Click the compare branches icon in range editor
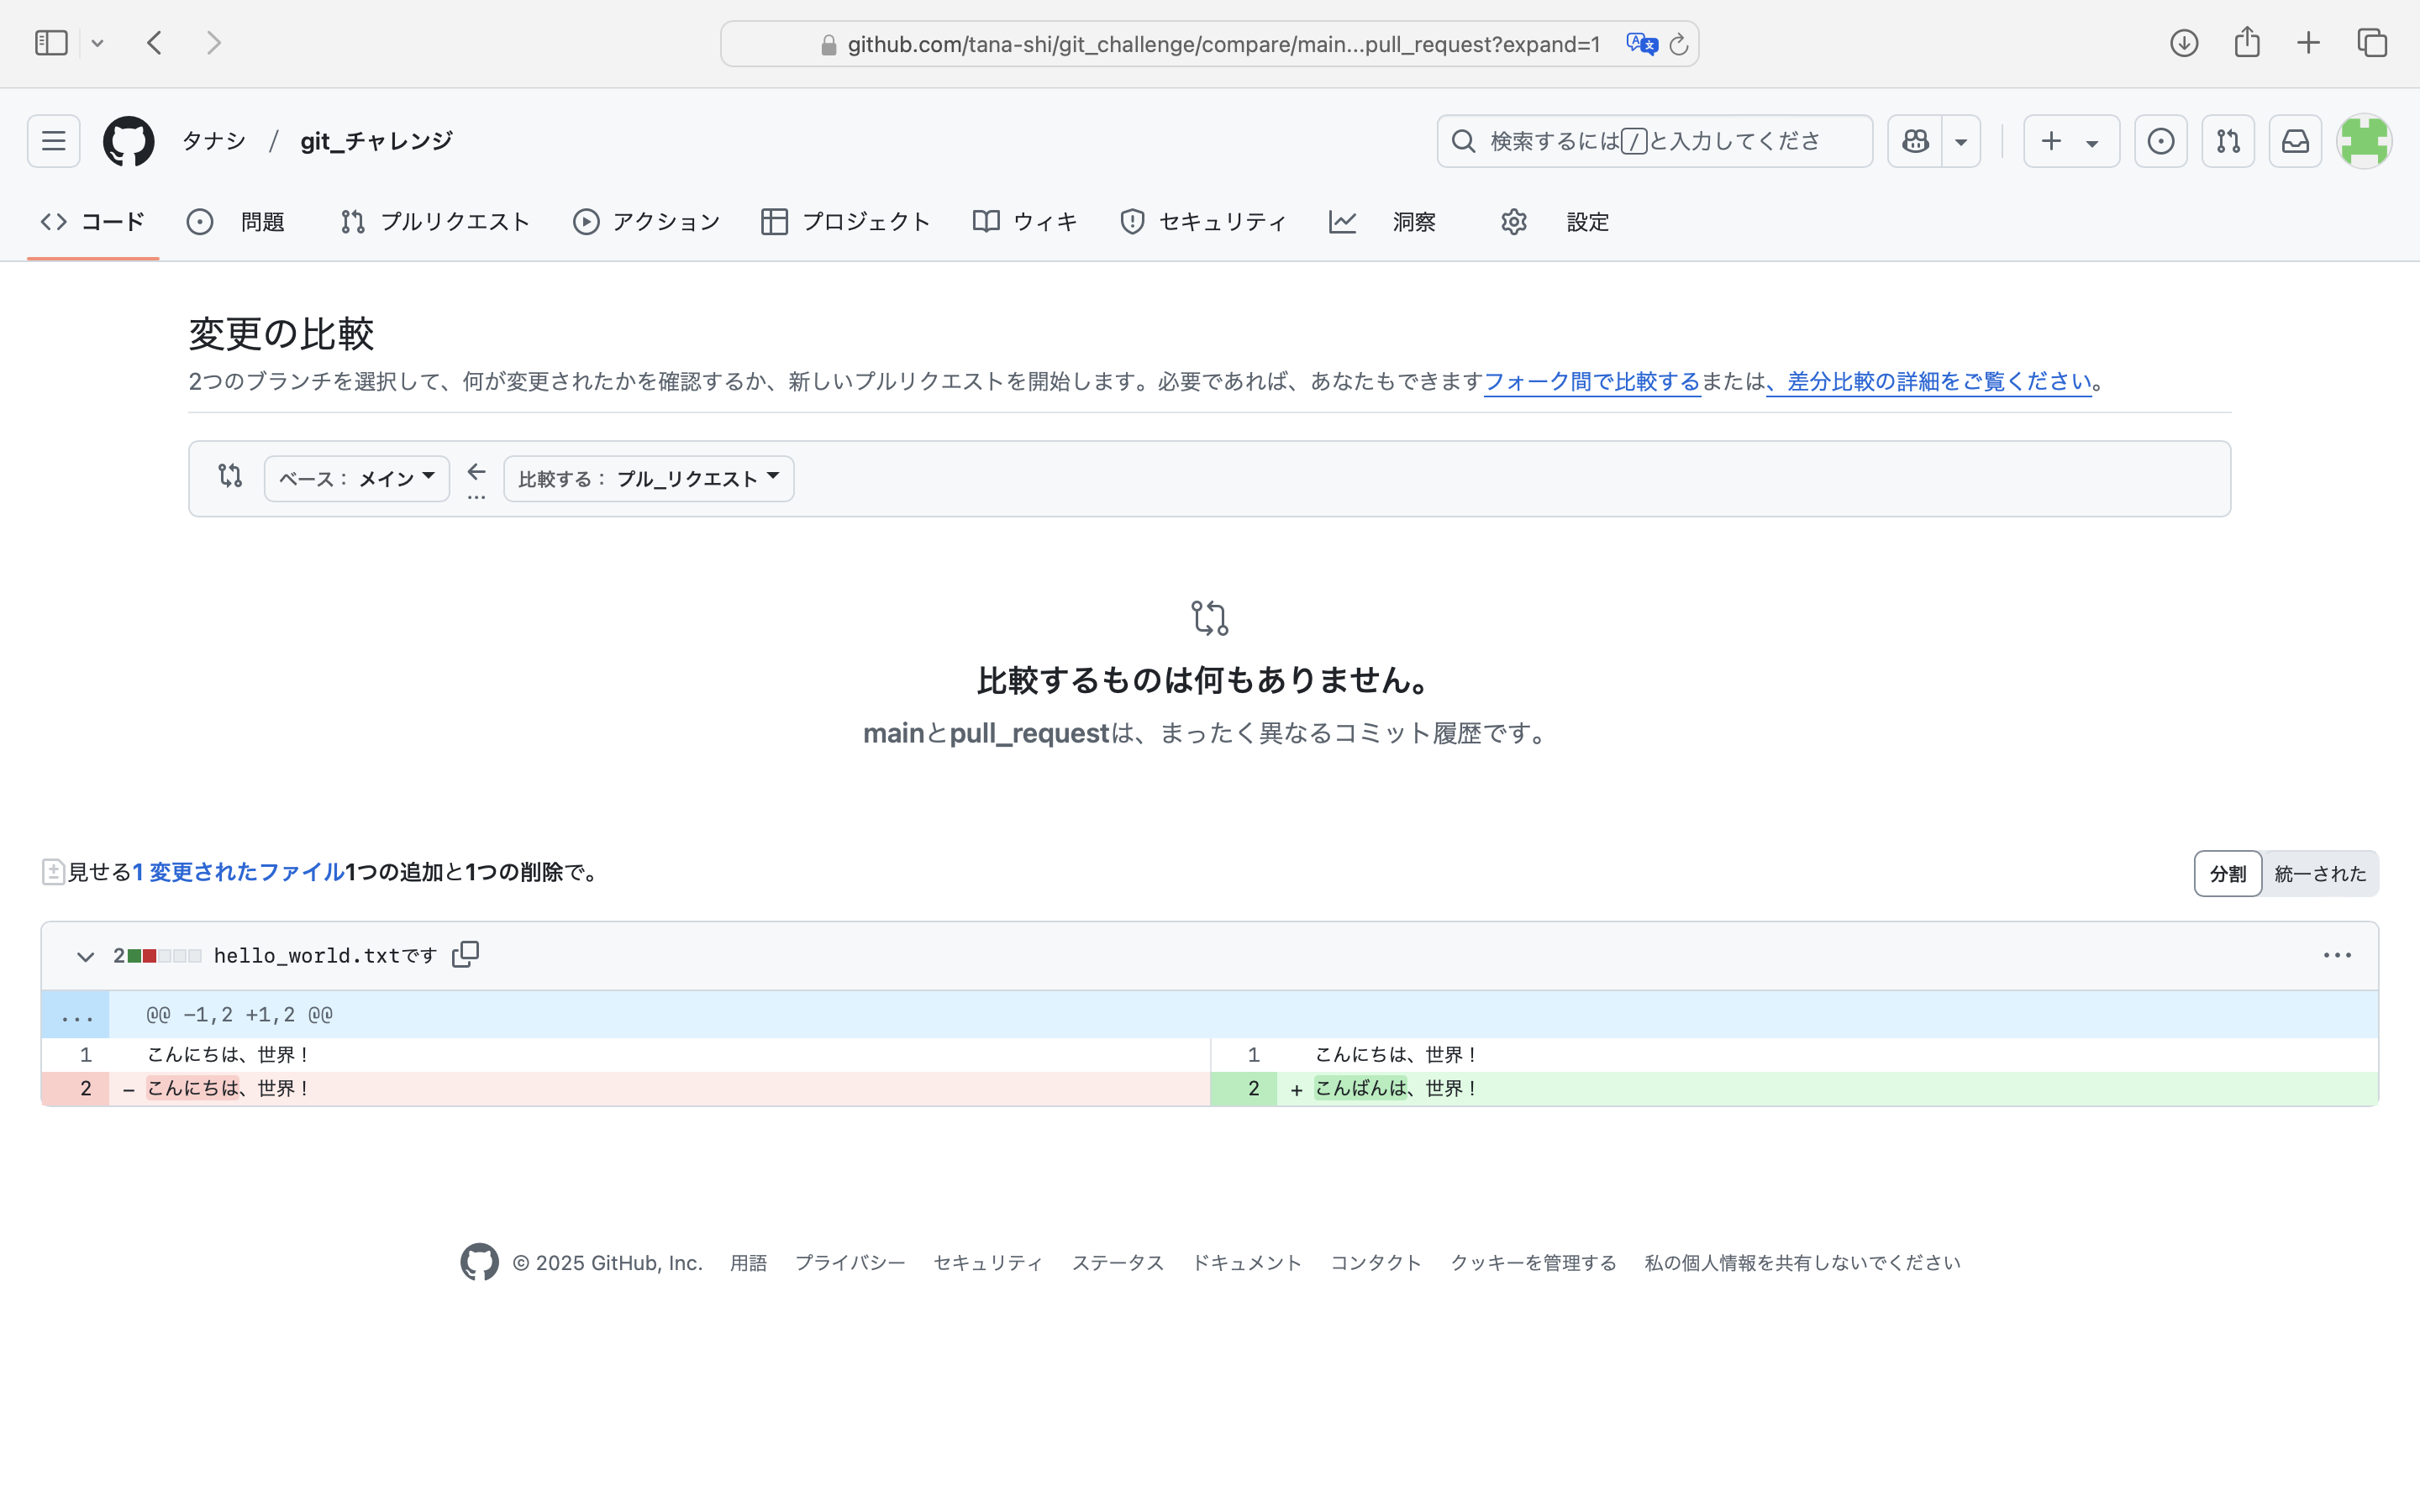 pos(230,476)
